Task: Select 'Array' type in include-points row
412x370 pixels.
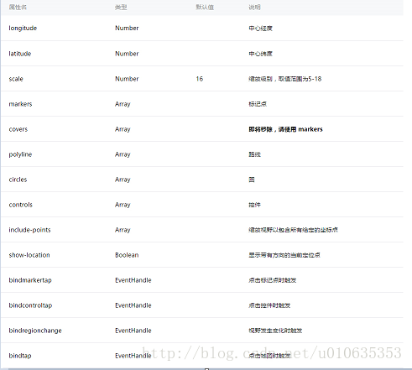Action: point(123,230)
